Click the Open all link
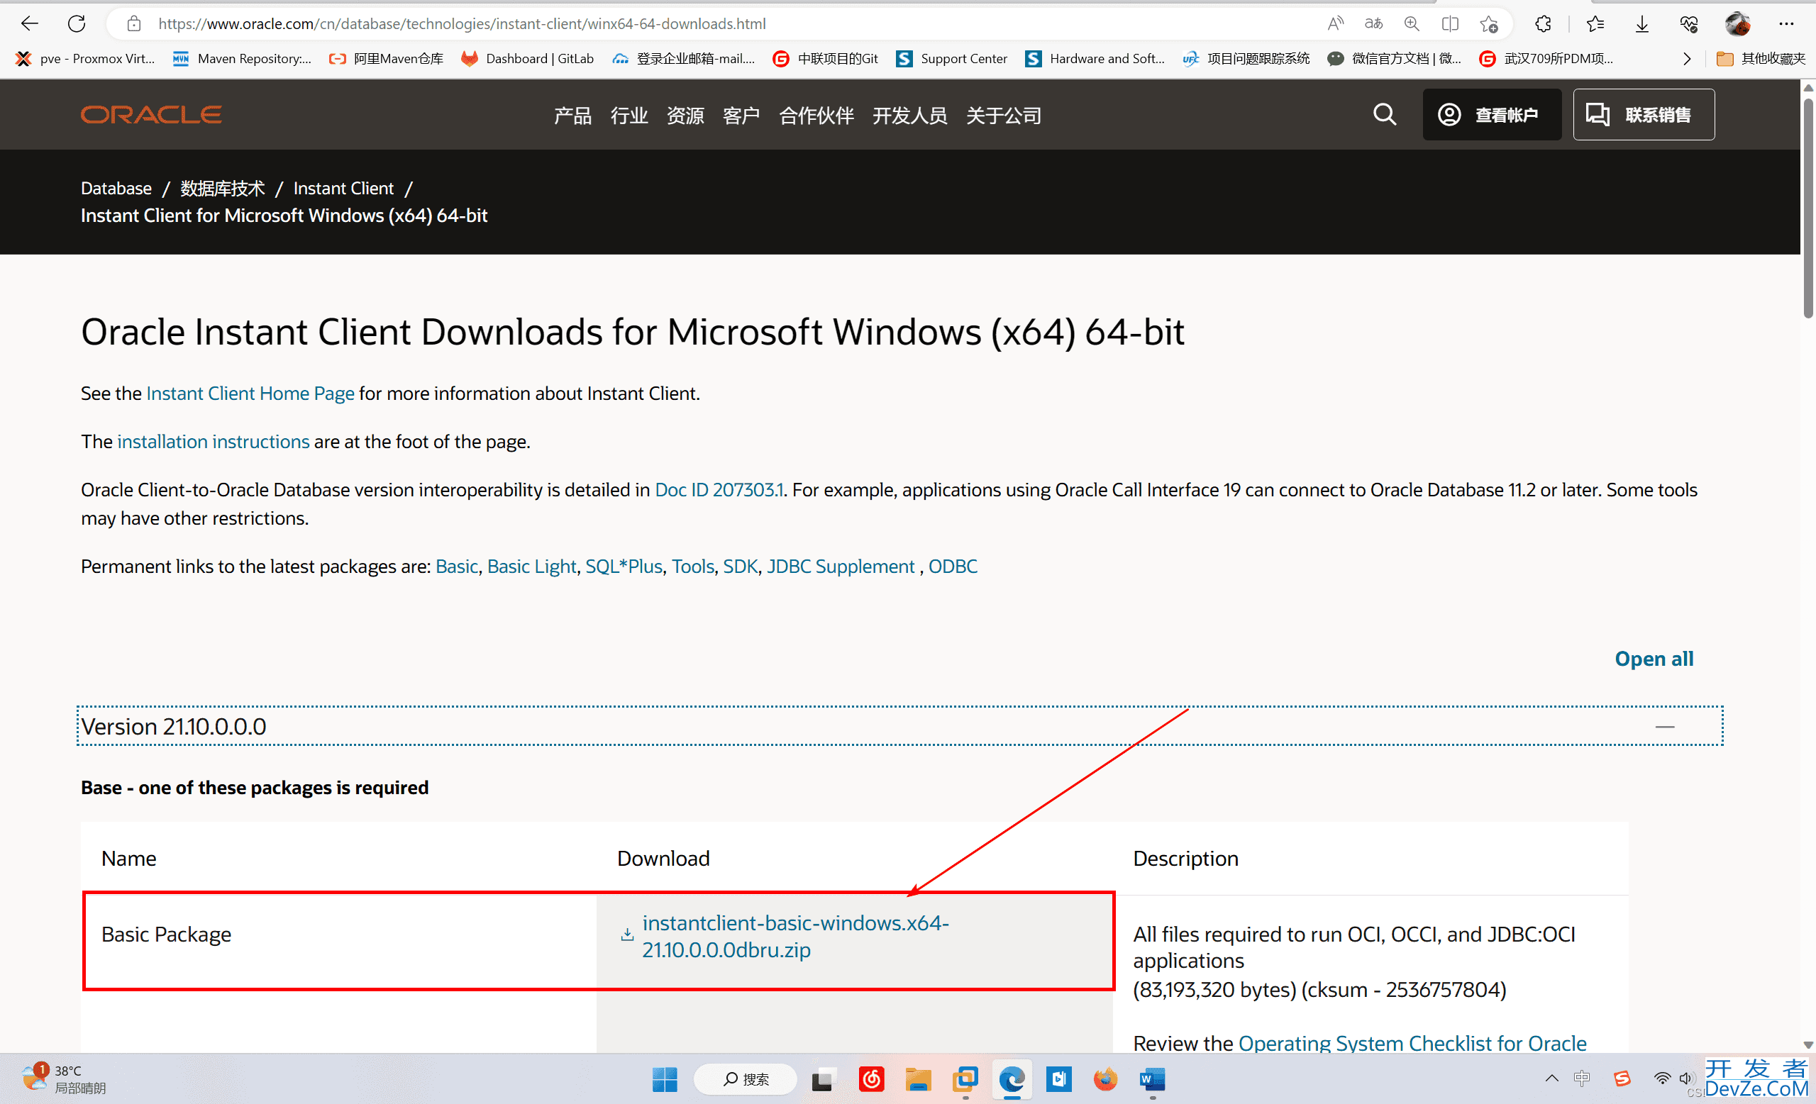 point(1654,659)
